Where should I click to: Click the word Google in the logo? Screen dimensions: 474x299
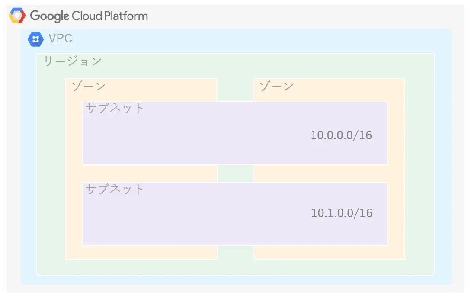(x=50, y=16)
